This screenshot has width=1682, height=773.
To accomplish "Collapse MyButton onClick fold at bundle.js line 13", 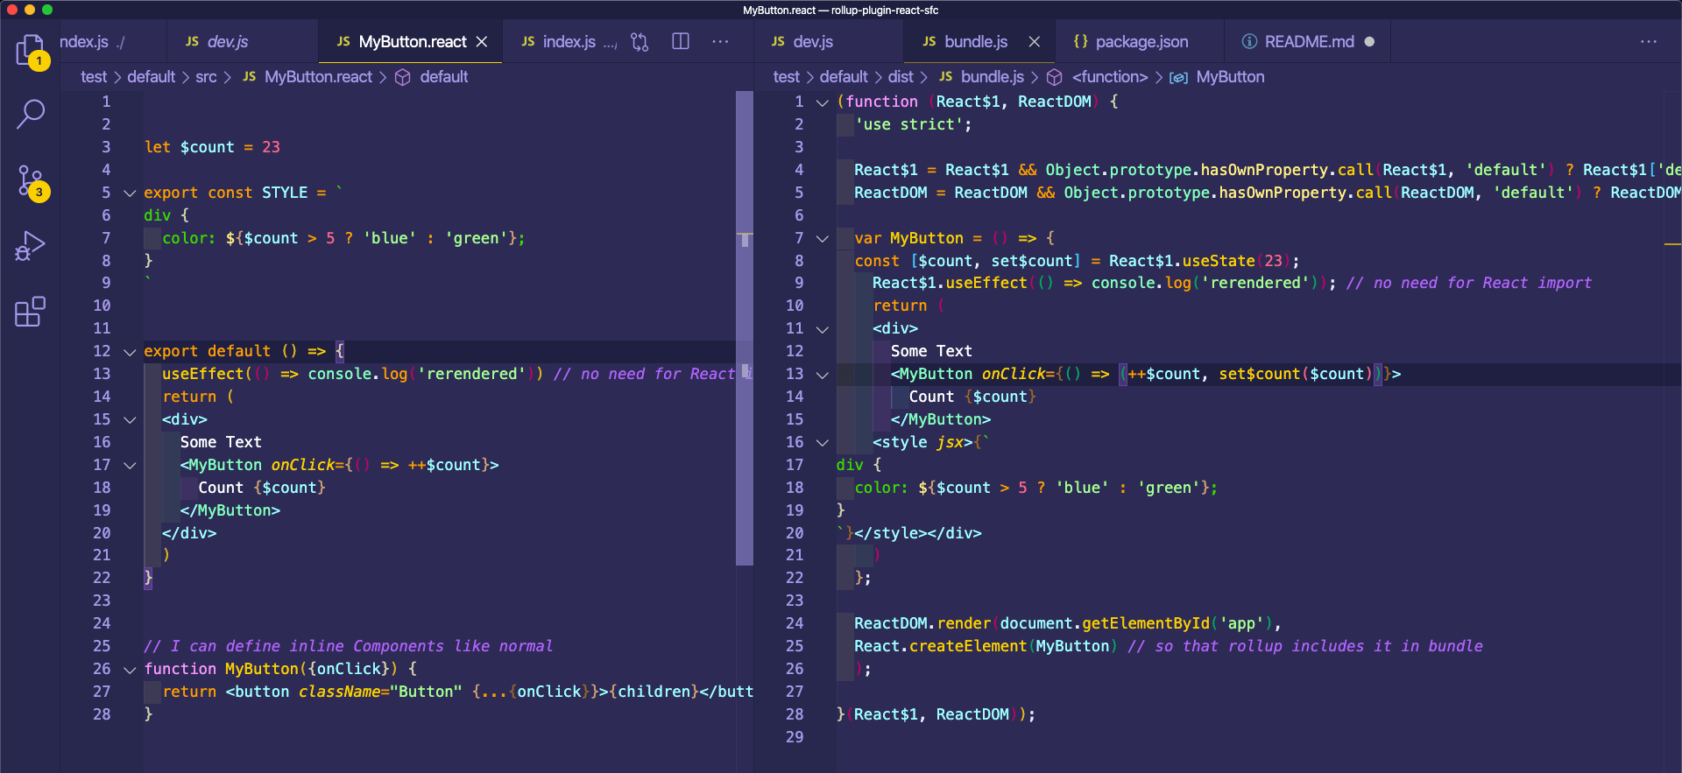I will [822, 375].
